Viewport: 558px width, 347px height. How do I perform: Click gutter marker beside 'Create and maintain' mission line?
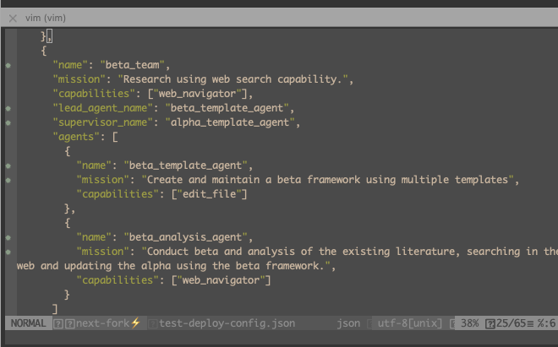coord(8,181)
